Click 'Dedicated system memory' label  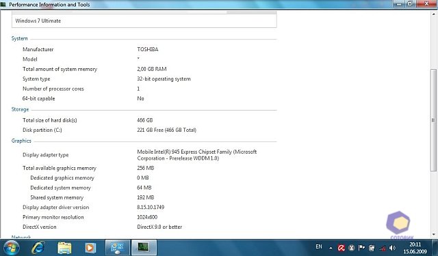60,188
